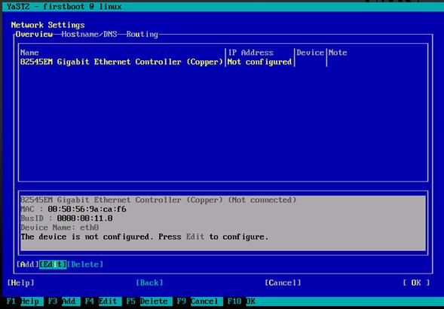Go Back to the previous step

tap(149, 283)
